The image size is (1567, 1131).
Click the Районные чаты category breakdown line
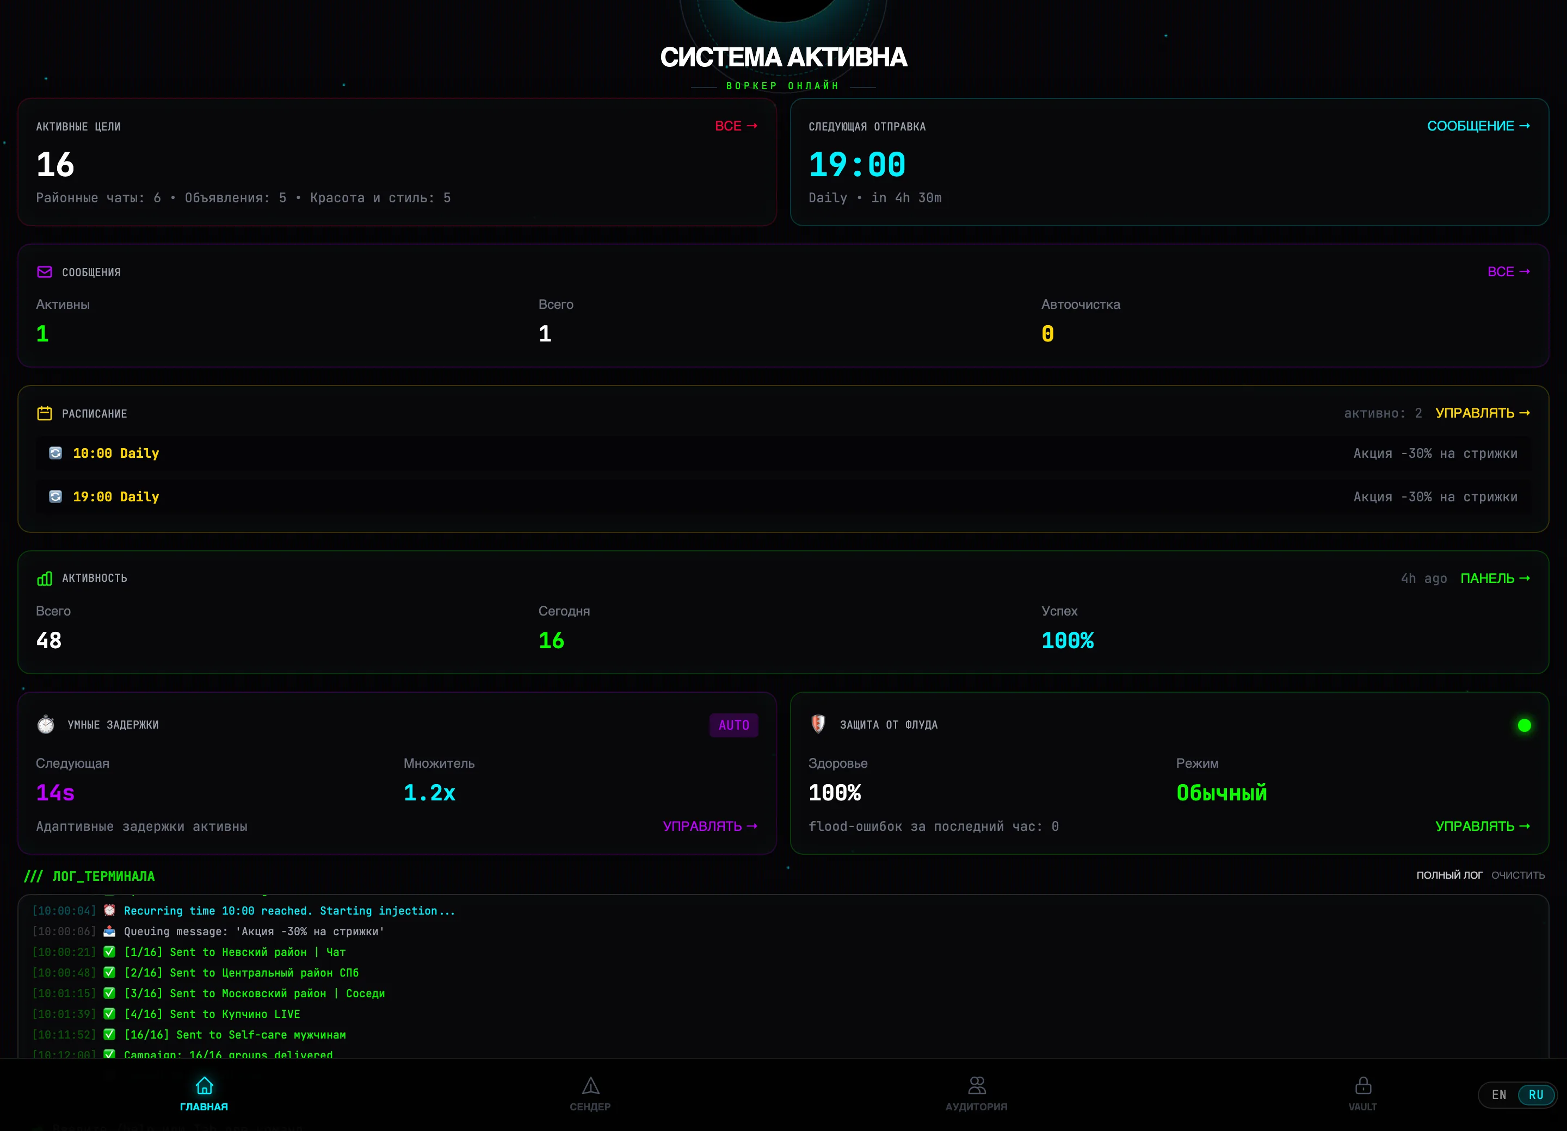tap(243, 197)
